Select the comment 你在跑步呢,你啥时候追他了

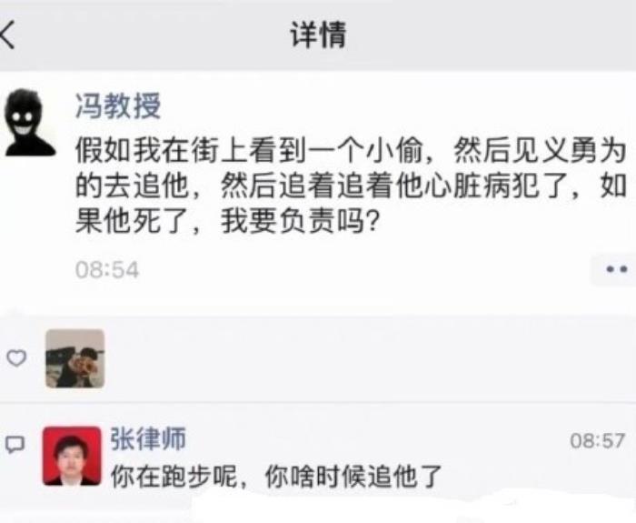276,476
